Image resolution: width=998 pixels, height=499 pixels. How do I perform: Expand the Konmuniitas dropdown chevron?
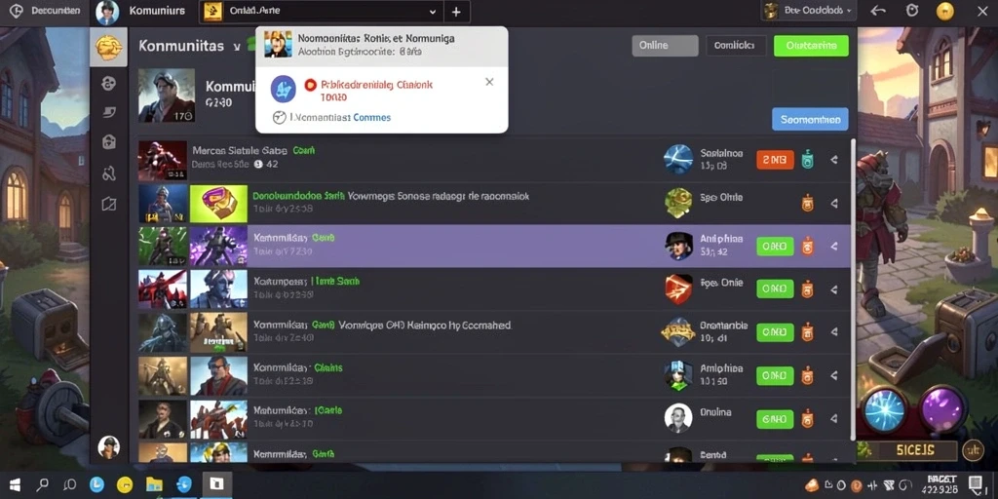tap(237, 47)
